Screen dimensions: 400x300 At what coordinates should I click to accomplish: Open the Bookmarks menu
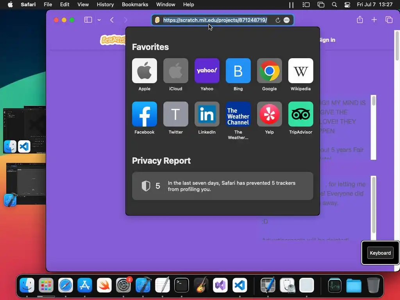tap(135, 5)
